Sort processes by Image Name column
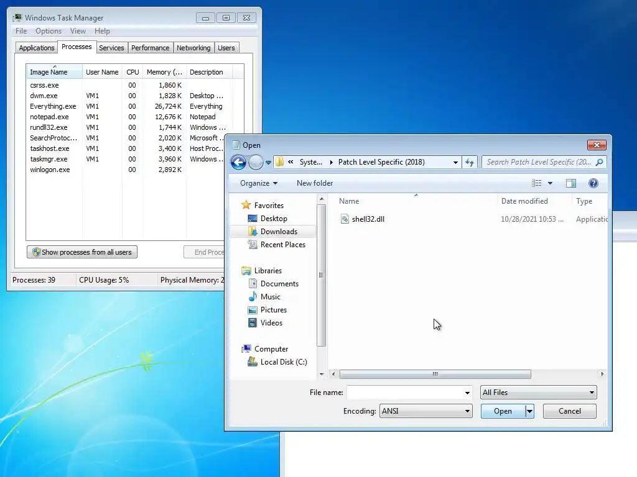The image size is (637, 477). click(x=55, y=72)
